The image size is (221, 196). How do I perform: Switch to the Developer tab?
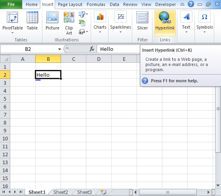166,4
